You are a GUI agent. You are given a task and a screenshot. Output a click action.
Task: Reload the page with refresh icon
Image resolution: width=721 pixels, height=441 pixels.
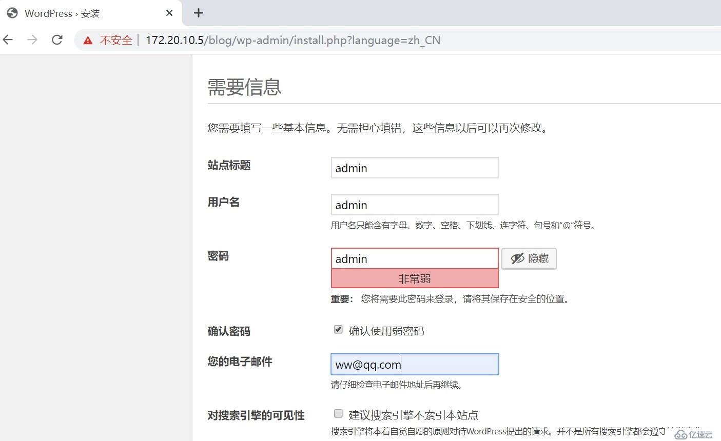pos(57,40)
